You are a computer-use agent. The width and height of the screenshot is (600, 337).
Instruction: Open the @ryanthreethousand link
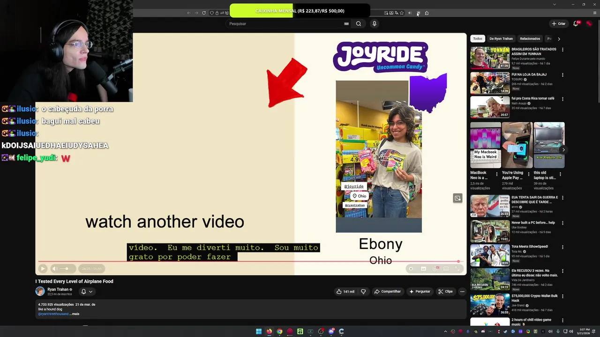[53, 314]
